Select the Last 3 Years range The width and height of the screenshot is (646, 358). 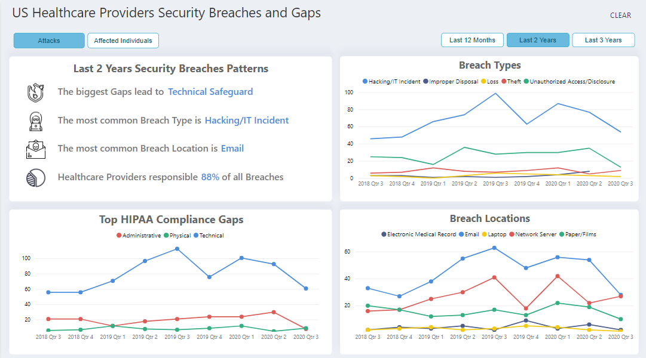(x=603, y=40)
